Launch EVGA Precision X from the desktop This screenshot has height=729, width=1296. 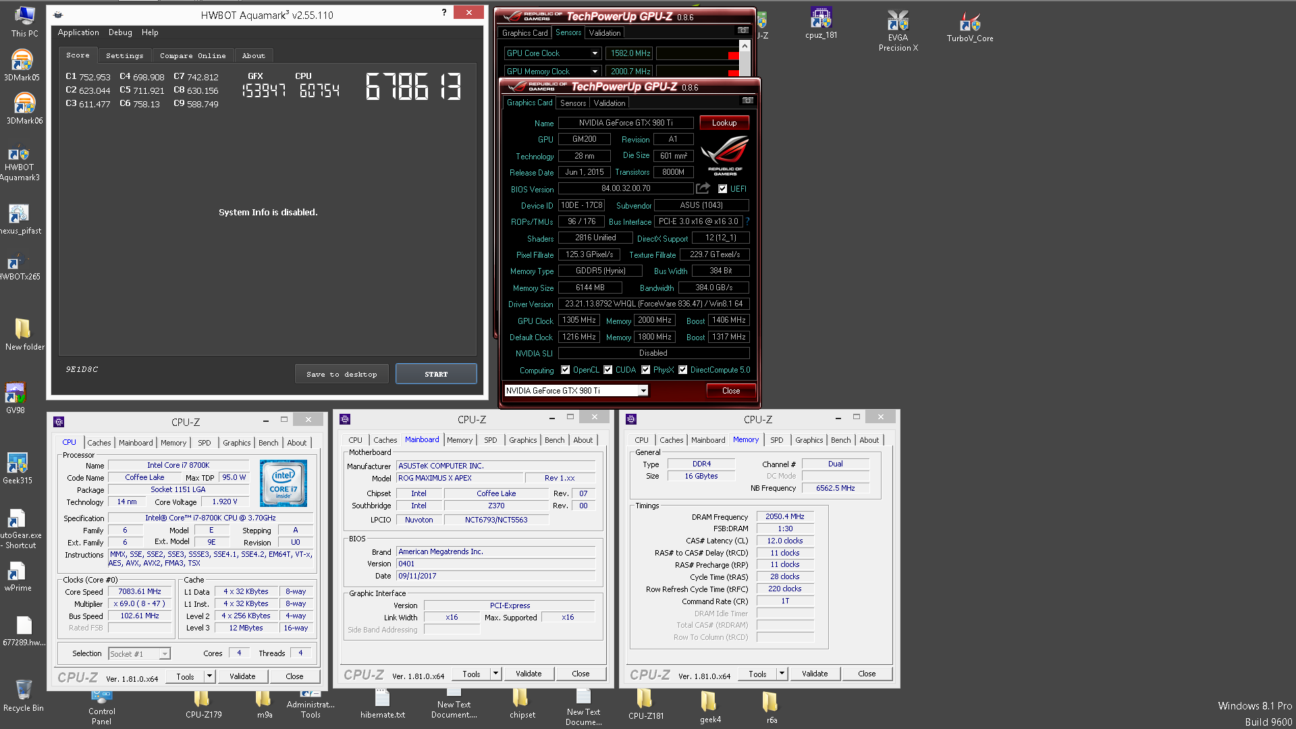(x=898, y=31)
